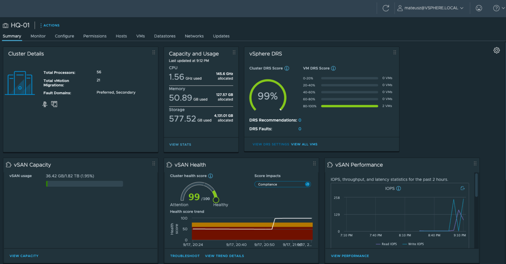Grab the vSphere DRS card drag handle
The width and height of the screenshot is (506, 264).
point(395,52)
